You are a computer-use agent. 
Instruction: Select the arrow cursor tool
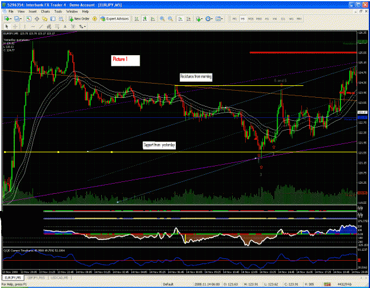pos(7,27)
